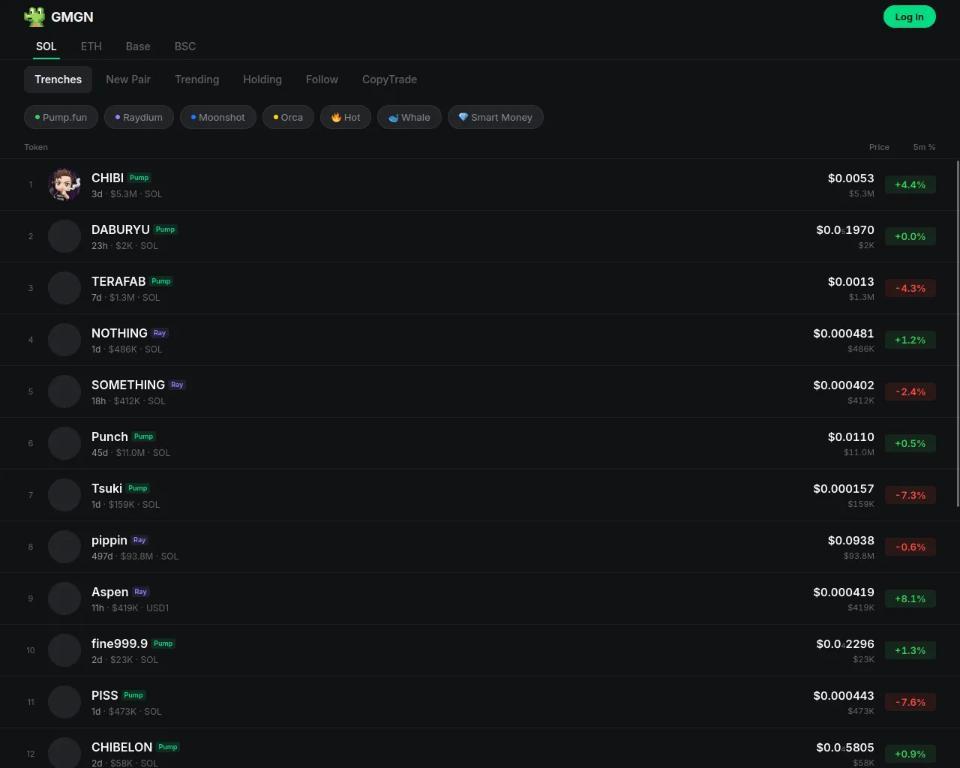Show Whale activity filter chip
Screen dimensions: 960x768
coord(409,117)
